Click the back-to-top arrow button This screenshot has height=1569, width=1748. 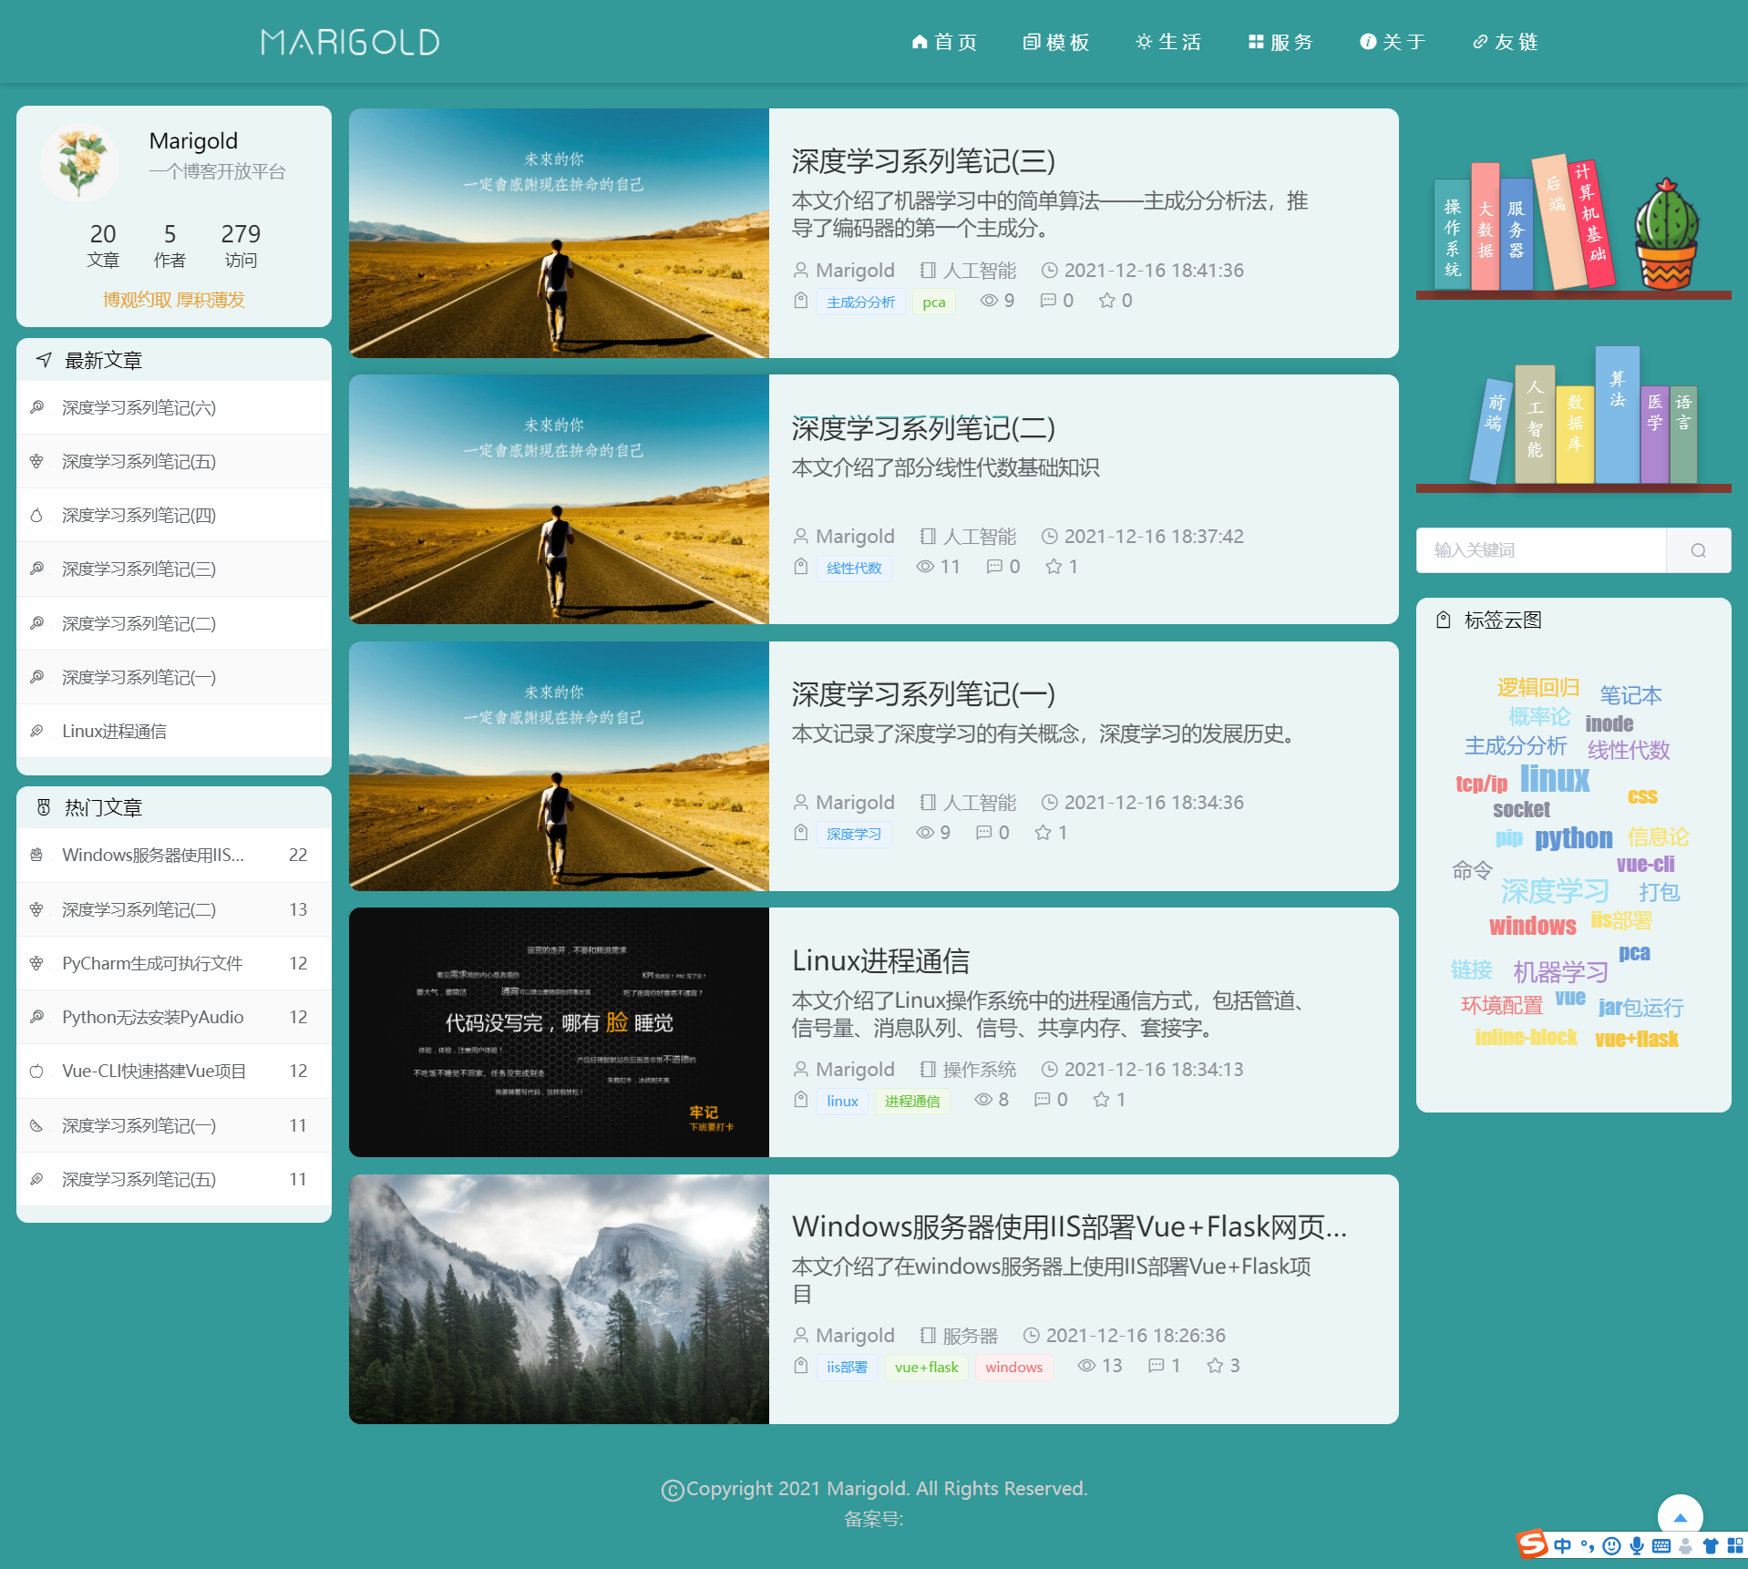coord(1681,1514)
